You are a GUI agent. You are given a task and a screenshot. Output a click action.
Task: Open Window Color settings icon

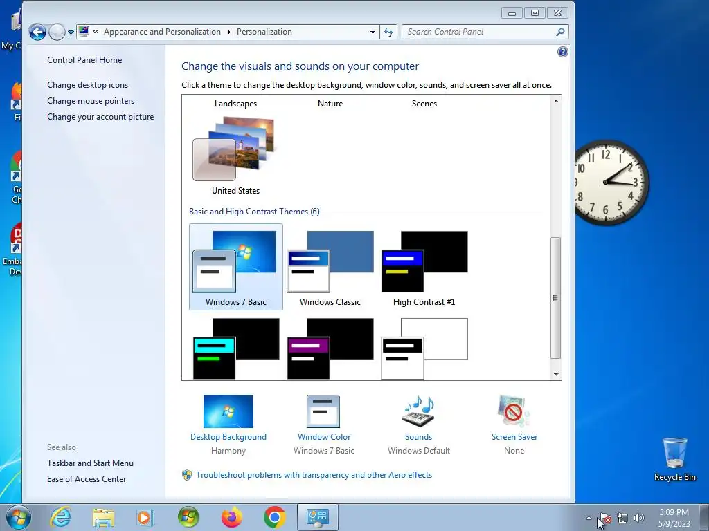pyautogui.click(x=323, y=411)
